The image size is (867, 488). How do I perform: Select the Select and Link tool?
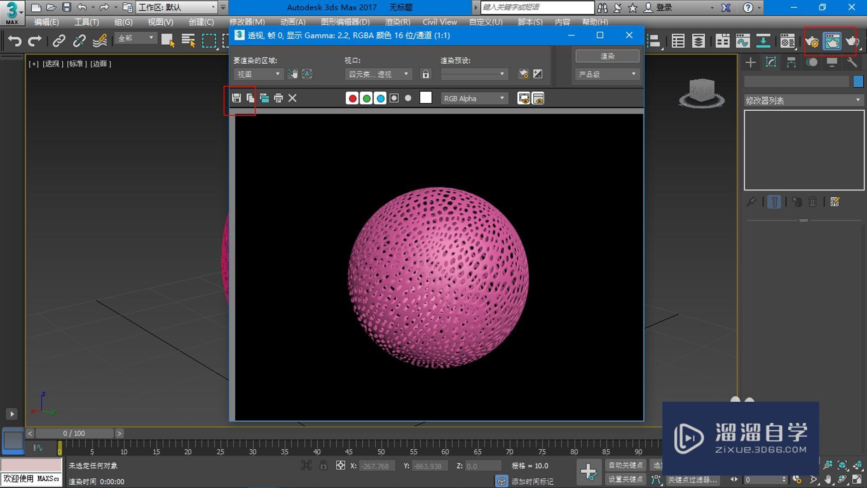coord(59,41)
